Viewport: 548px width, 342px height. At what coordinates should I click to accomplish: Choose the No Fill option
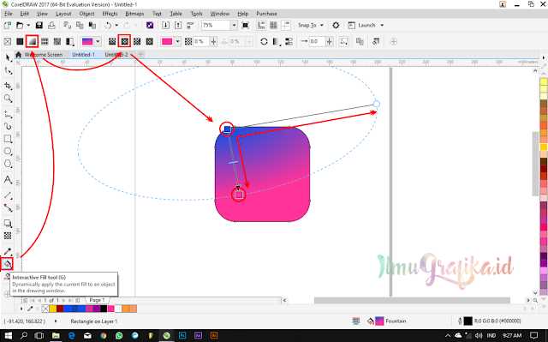8,42
